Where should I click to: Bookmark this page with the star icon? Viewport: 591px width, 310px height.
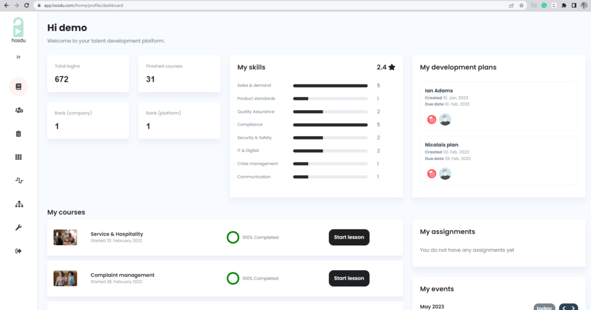(x=521, y=5)
